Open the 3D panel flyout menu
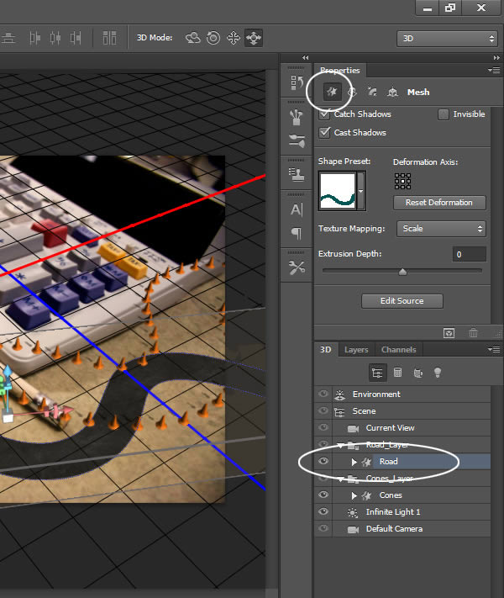The image size is (504, 598). tap(494, 349)
